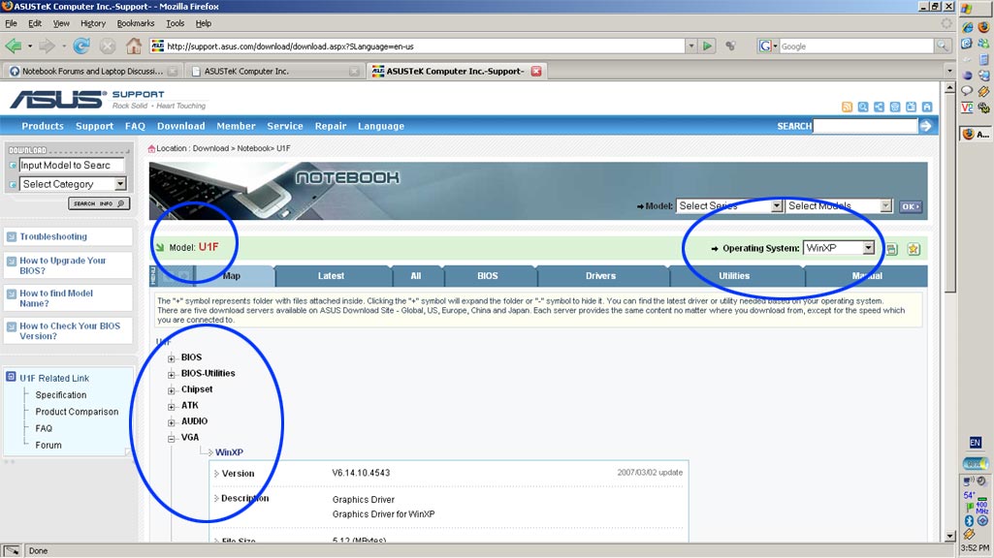Screen dimensions: 994x558
Task: Open the Specification related link
Action: [61, 394]
